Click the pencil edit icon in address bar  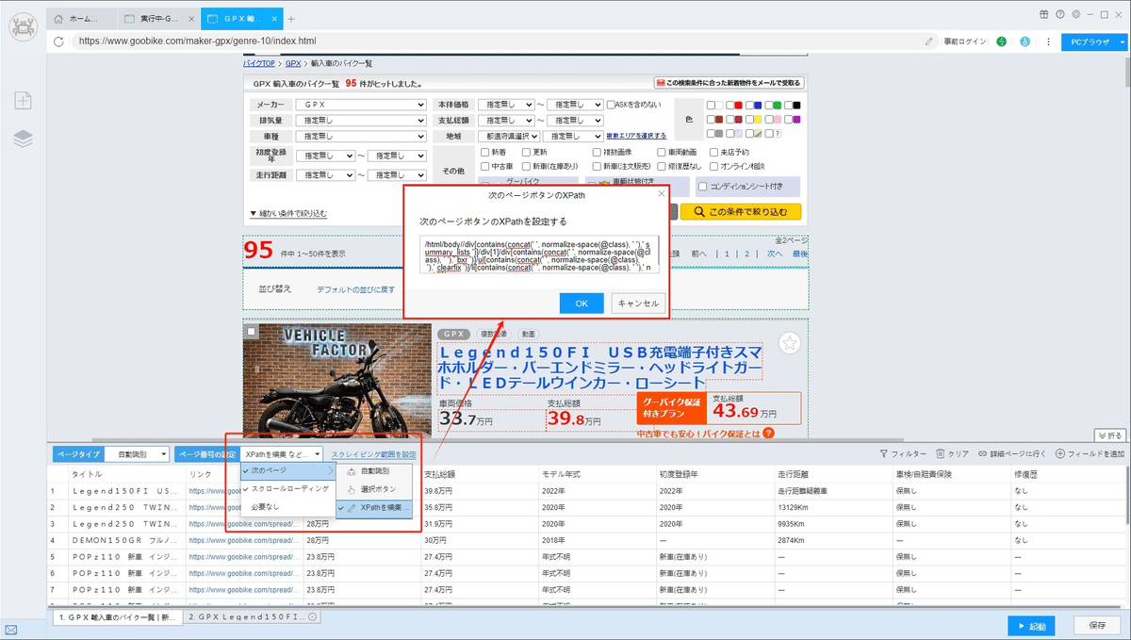(x=929, y=41)
